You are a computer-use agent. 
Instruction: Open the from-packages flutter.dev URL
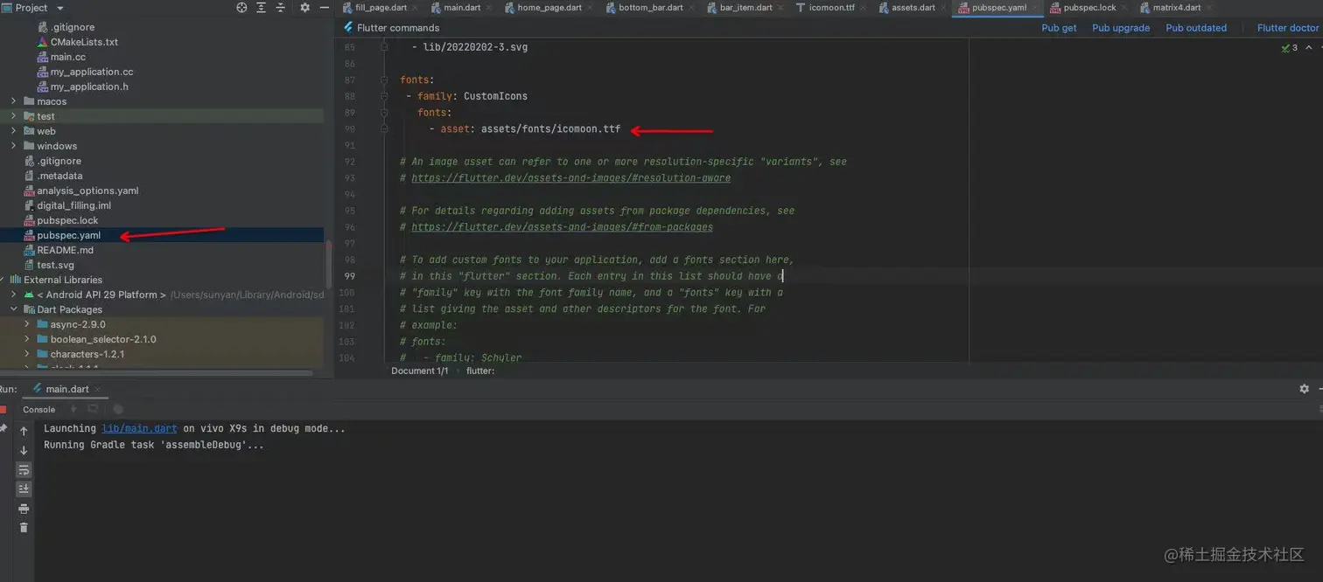pos(562,227)
